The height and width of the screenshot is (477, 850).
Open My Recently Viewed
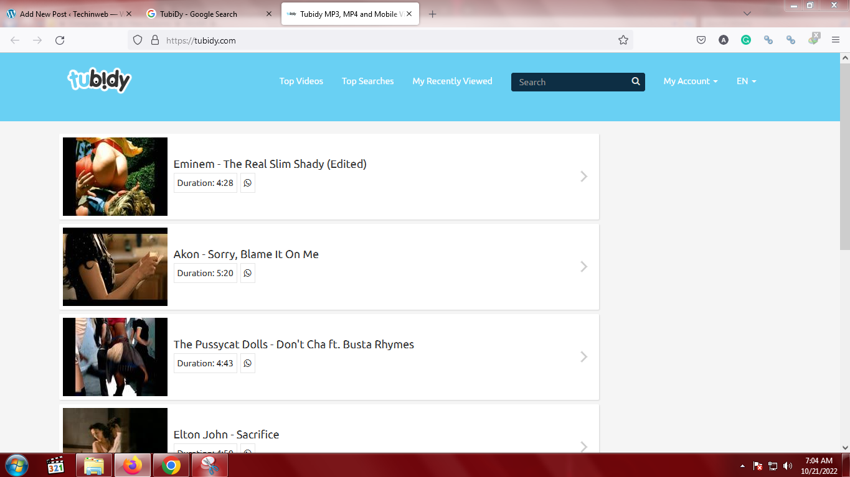pos(453,81)
